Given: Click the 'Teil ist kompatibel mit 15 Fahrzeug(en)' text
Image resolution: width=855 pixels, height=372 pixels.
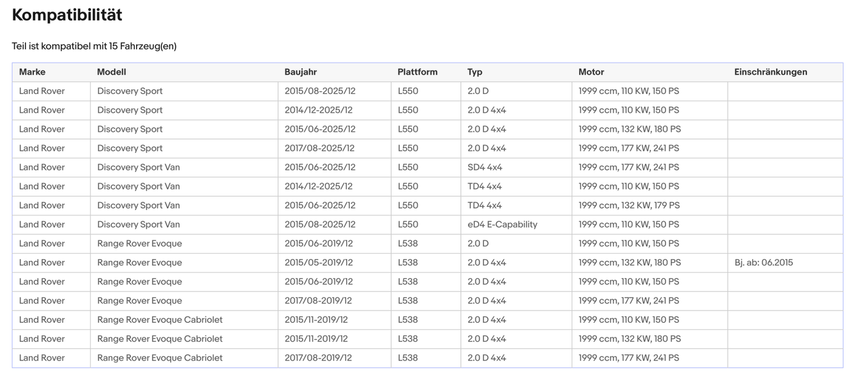Looking at the screenshot, I should pos(94,46).
